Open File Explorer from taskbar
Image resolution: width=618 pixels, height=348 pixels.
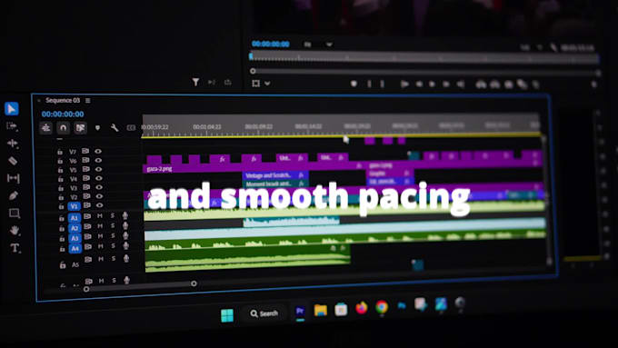pos(321,310)
